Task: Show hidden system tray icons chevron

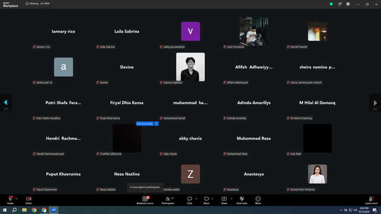Action: (x=341, y=210)
